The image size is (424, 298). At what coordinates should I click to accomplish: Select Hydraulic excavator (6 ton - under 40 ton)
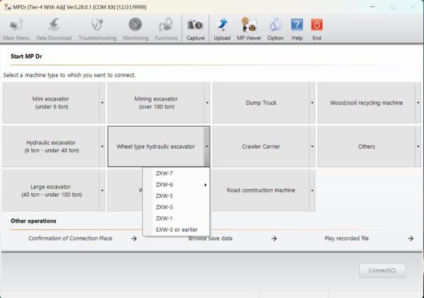51,147
